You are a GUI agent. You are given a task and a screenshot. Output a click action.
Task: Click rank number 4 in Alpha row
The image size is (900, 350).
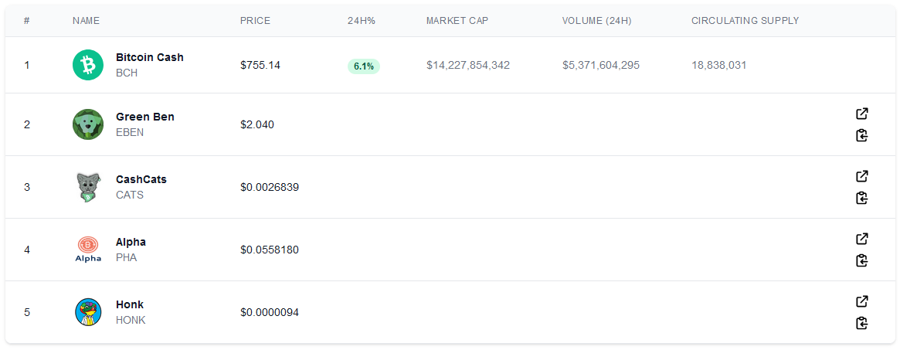click(27, 250)
